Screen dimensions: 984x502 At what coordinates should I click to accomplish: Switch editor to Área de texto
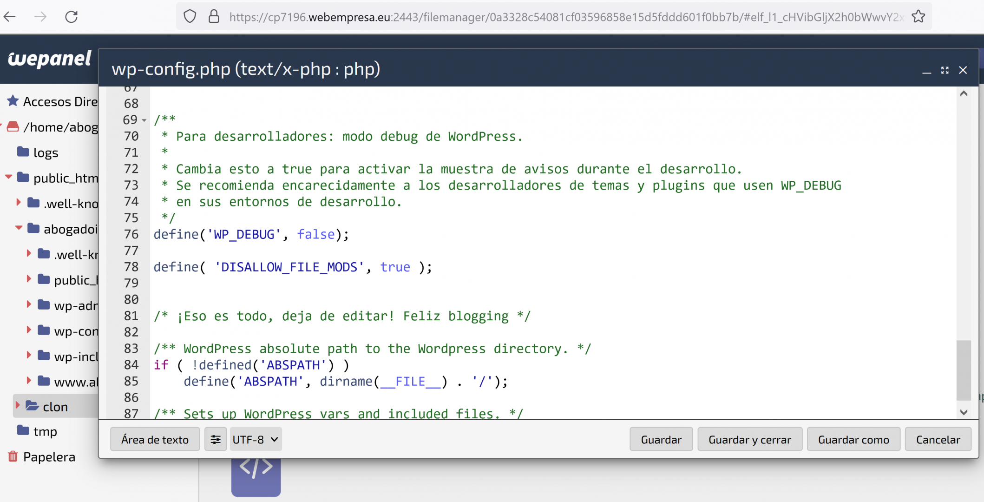click(x=155, y=439)
